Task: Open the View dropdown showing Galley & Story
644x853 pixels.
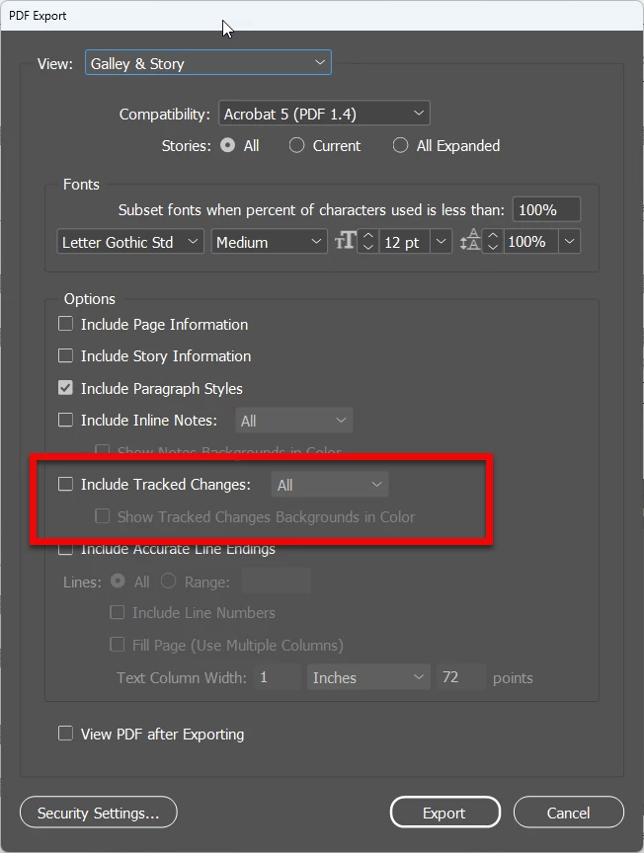Action: click(x=208, y=63)
